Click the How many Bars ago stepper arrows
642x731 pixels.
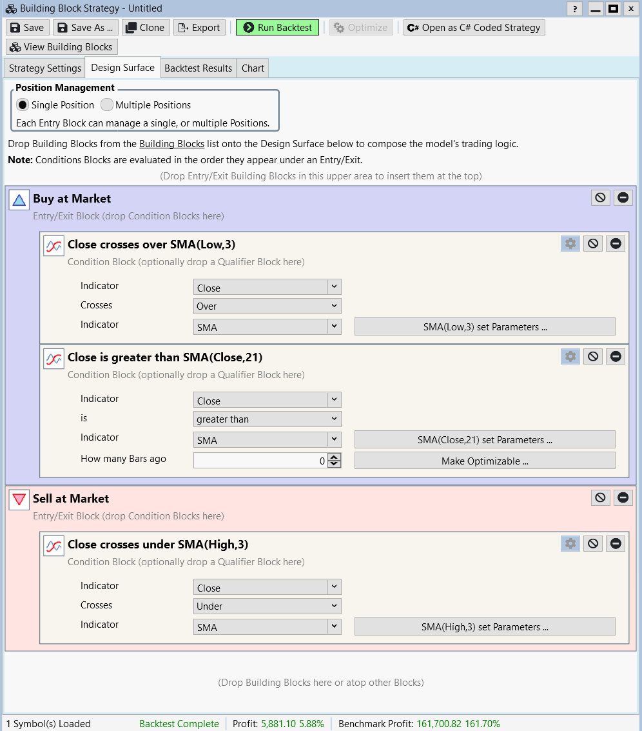[334, 461]
